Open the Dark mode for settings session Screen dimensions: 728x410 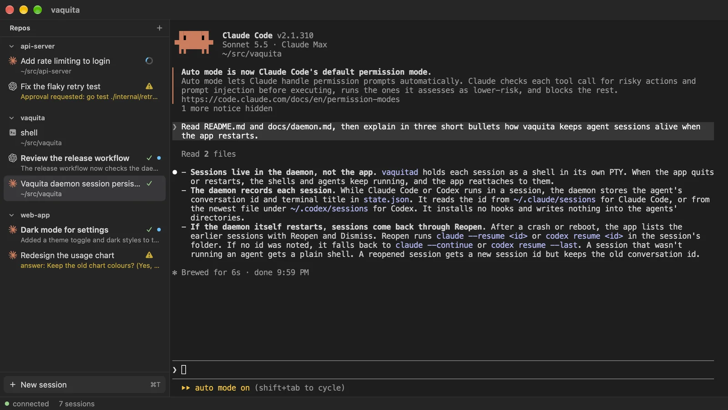pyautogui.click(x=85, y=234)
